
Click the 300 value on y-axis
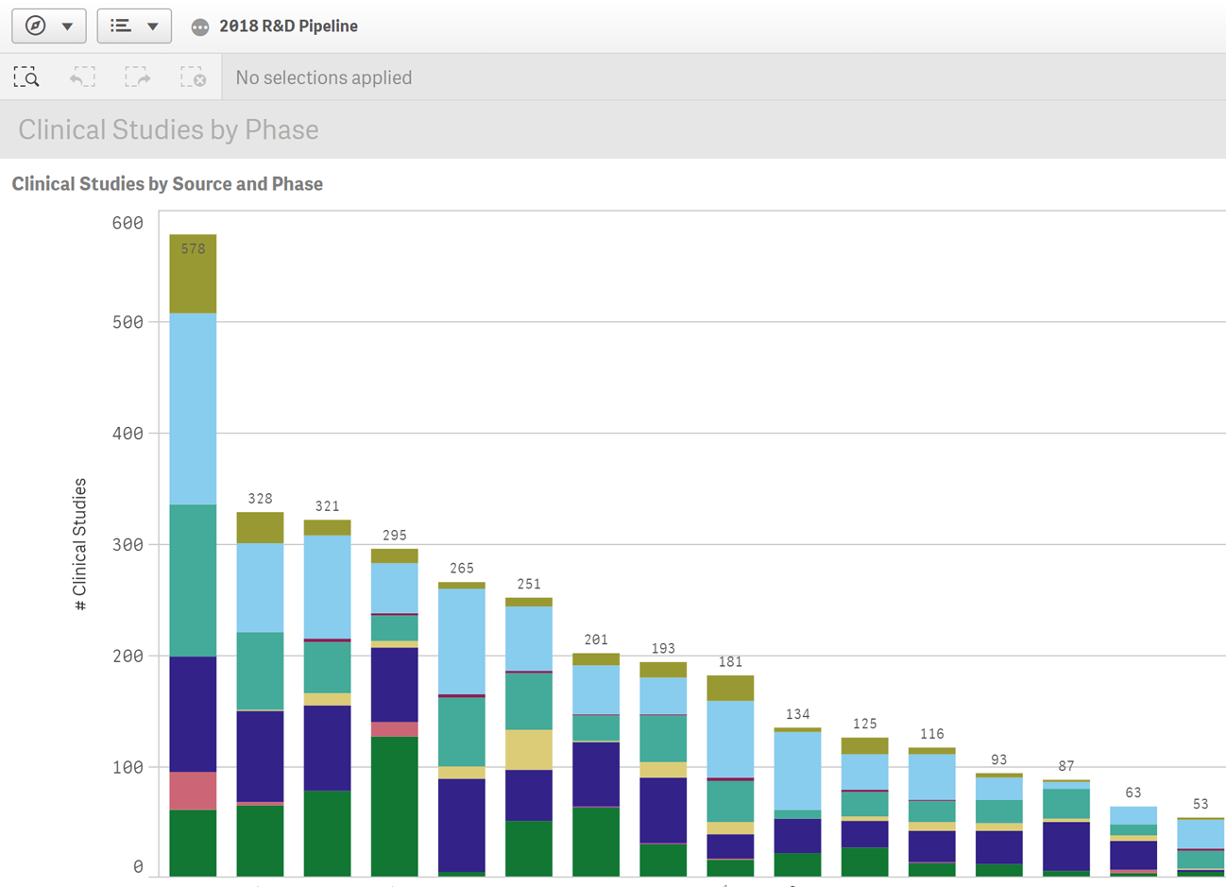128,545
